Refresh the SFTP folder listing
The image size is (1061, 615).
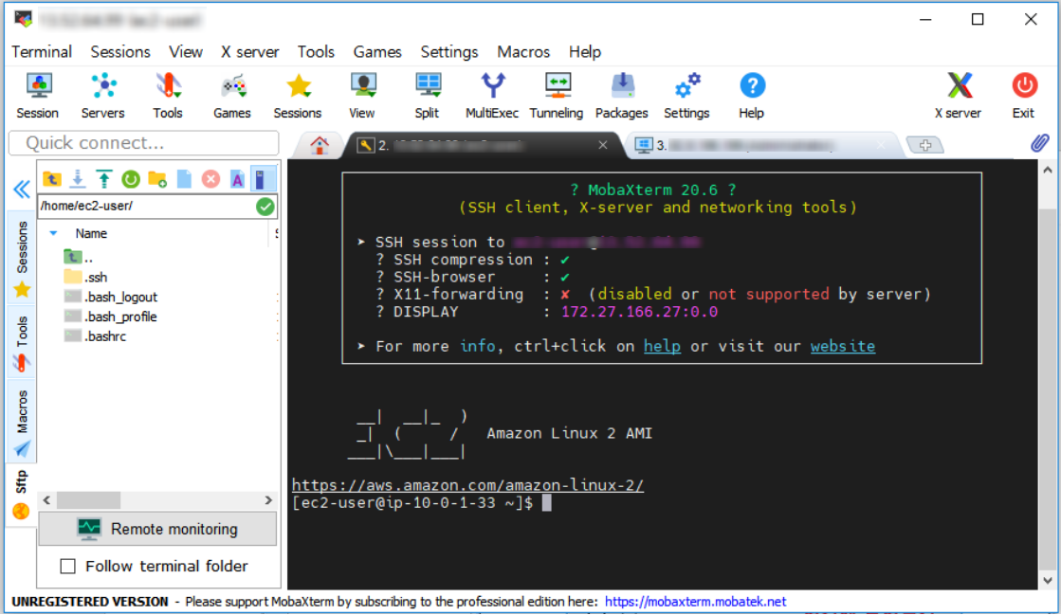point(131,179)
